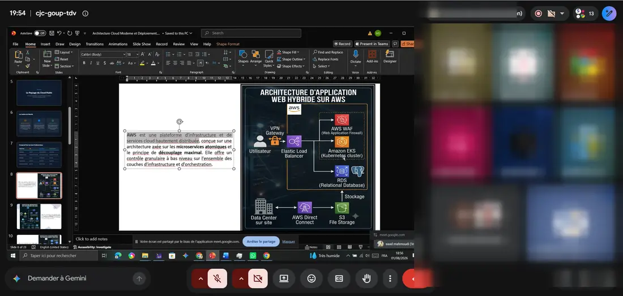Select slide 9 thumbnail
The width and height of the screenshot is (623, 296).
coord(39,216)
